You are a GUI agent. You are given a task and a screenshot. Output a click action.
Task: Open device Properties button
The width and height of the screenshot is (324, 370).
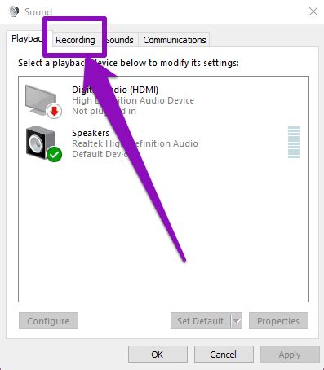pyautogui.click(x=278, y=321)
